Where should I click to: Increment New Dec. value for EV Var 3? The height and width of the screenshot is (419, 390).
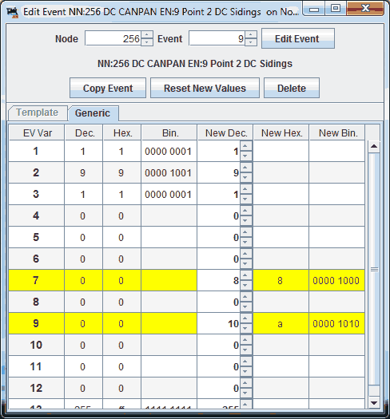pyautogui.click(x=245, y=189)
